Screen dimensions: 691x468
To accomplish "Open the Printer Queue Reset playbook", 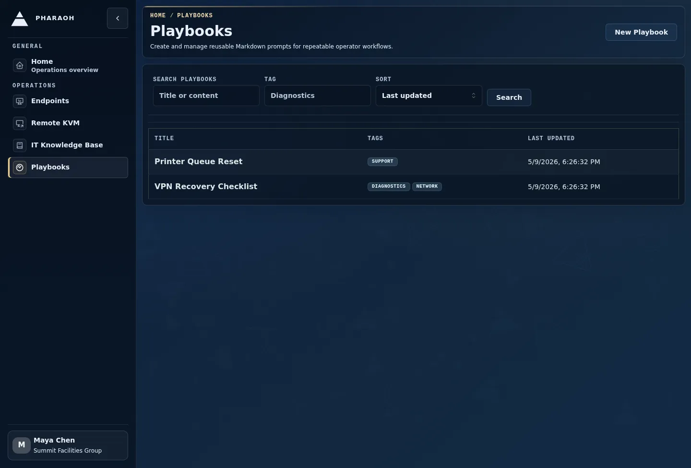I will [198, 162].
